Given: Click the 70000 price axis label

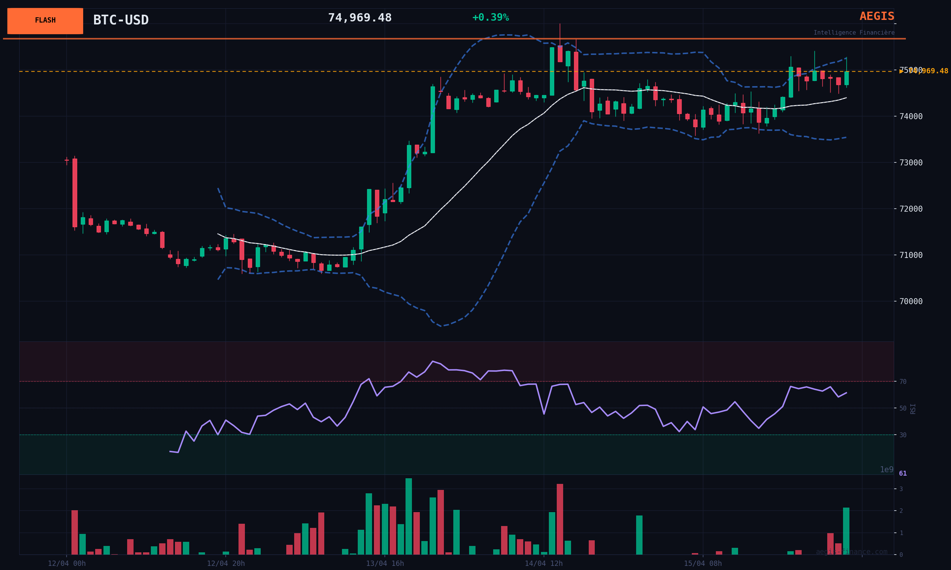Looking at the screenshot, I should tap(911, 302).
